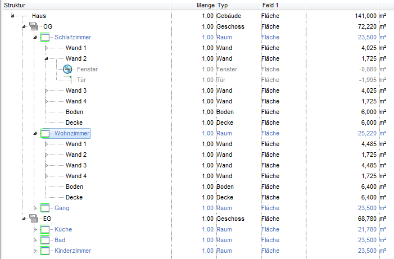Click the Haus area value 141,000
Viewport: 394px width, 259px height.
(365, 16)
